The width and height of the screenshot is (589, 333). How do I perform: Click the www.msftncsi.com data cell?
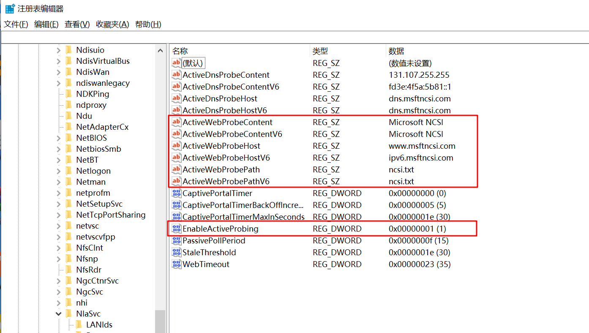point(422,146)
